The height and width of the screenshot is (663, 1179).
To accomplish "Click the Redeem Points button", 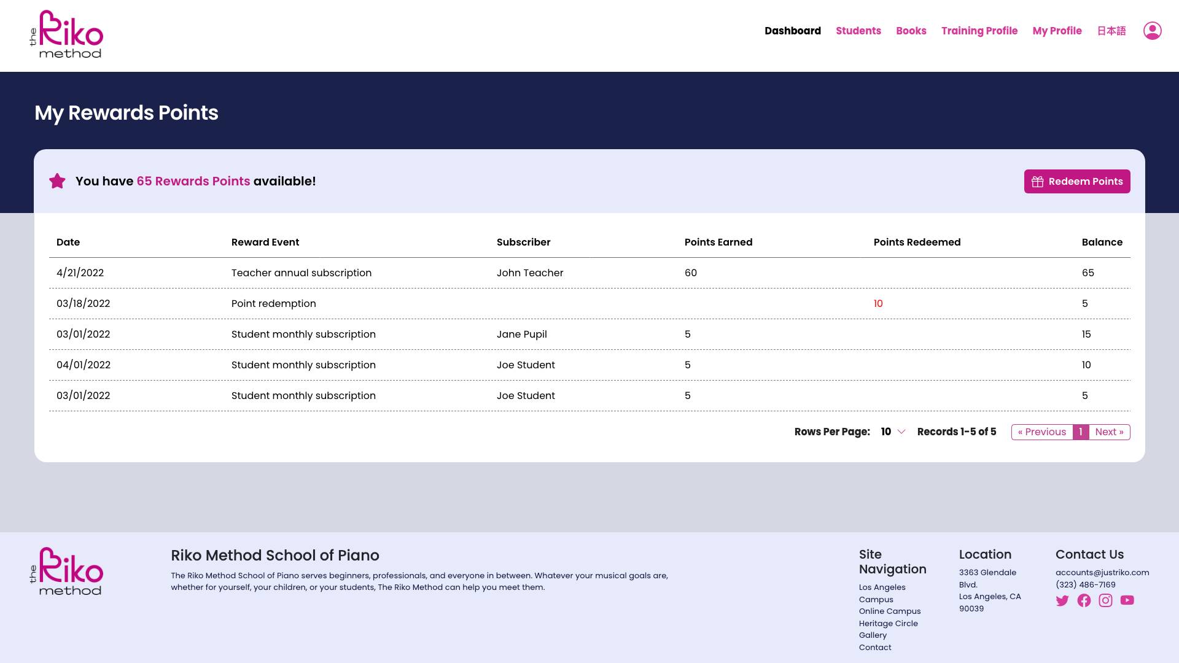I will pos(1076,181).
